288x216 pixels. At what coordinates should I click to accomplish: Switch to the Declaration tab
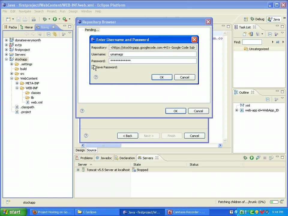pyautogui.click(x=125, y=158)
